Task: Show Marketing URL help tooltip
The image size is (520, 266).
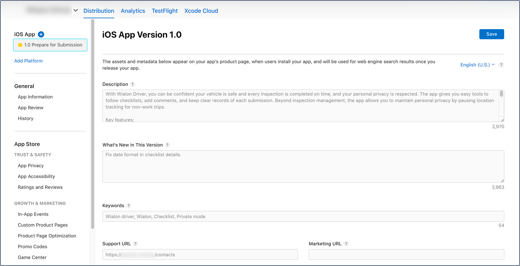Action: click(346, 244)
